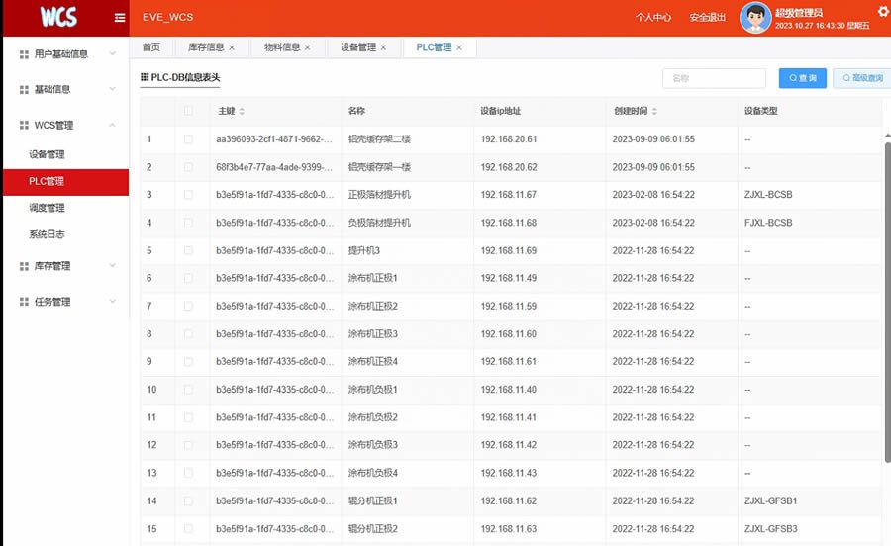
Task: Sort by 主键 column arrows
Action: coord(242,111)
